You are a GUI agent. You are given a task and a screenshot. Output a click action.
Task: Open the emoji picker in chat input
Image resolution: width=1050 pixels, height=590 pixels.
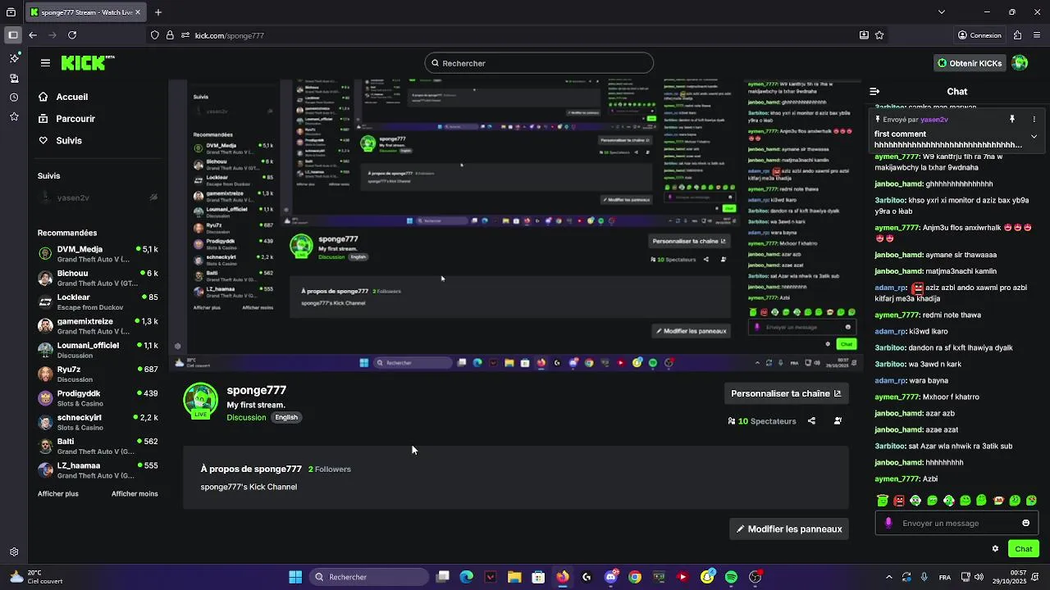click(x=1025, y=523)
